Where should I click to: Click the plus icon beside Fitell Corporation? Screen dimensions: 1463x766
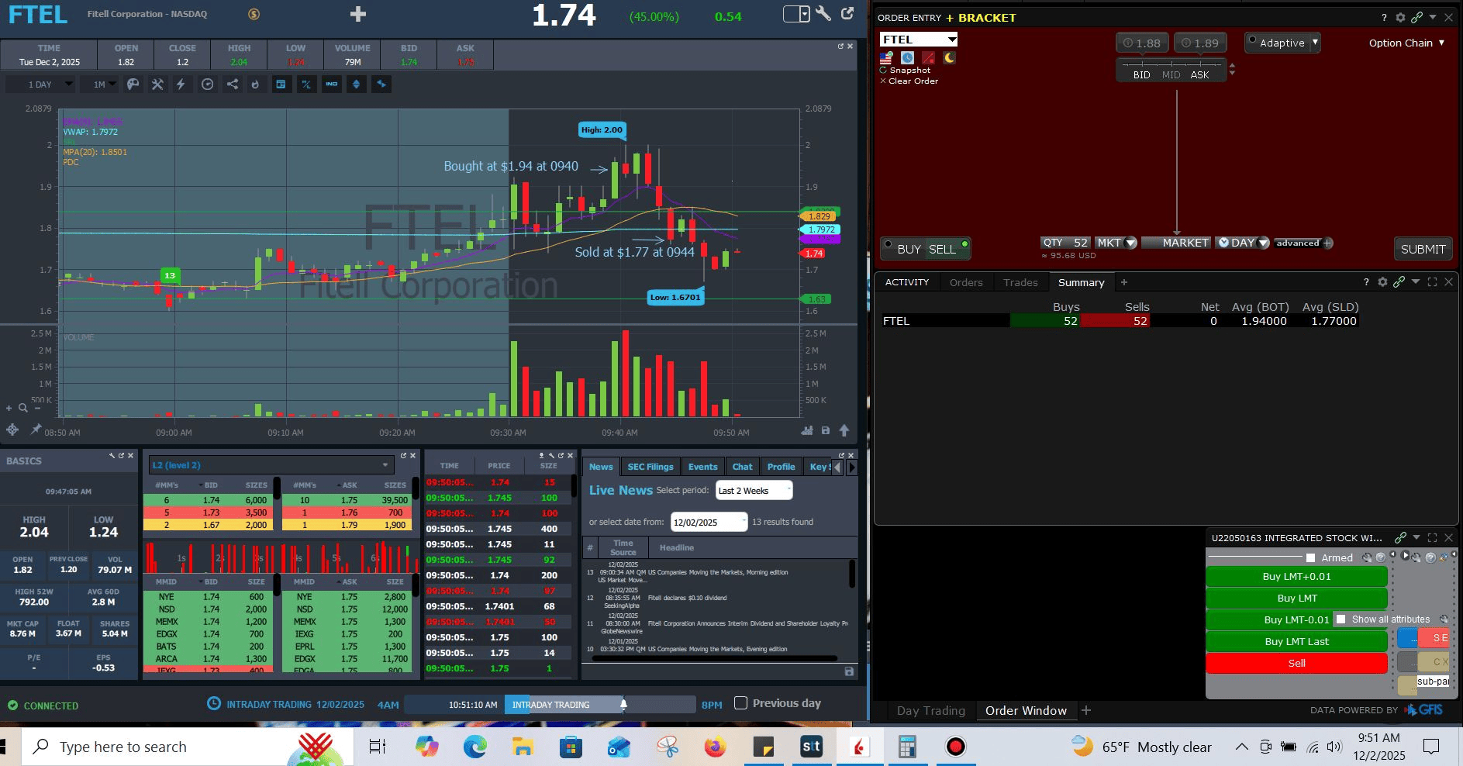(358, 14)
